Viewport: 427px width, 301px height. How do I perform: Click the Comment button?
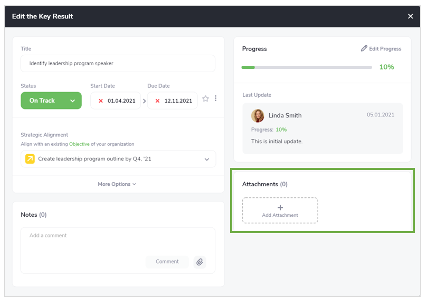167,262
